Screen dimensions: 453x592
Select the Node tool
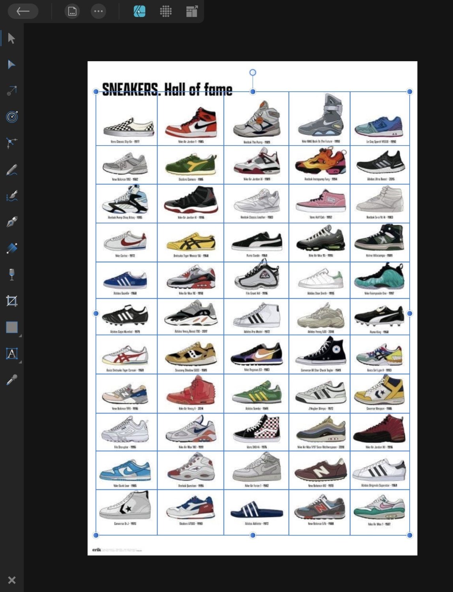click(x=11, y=64)
